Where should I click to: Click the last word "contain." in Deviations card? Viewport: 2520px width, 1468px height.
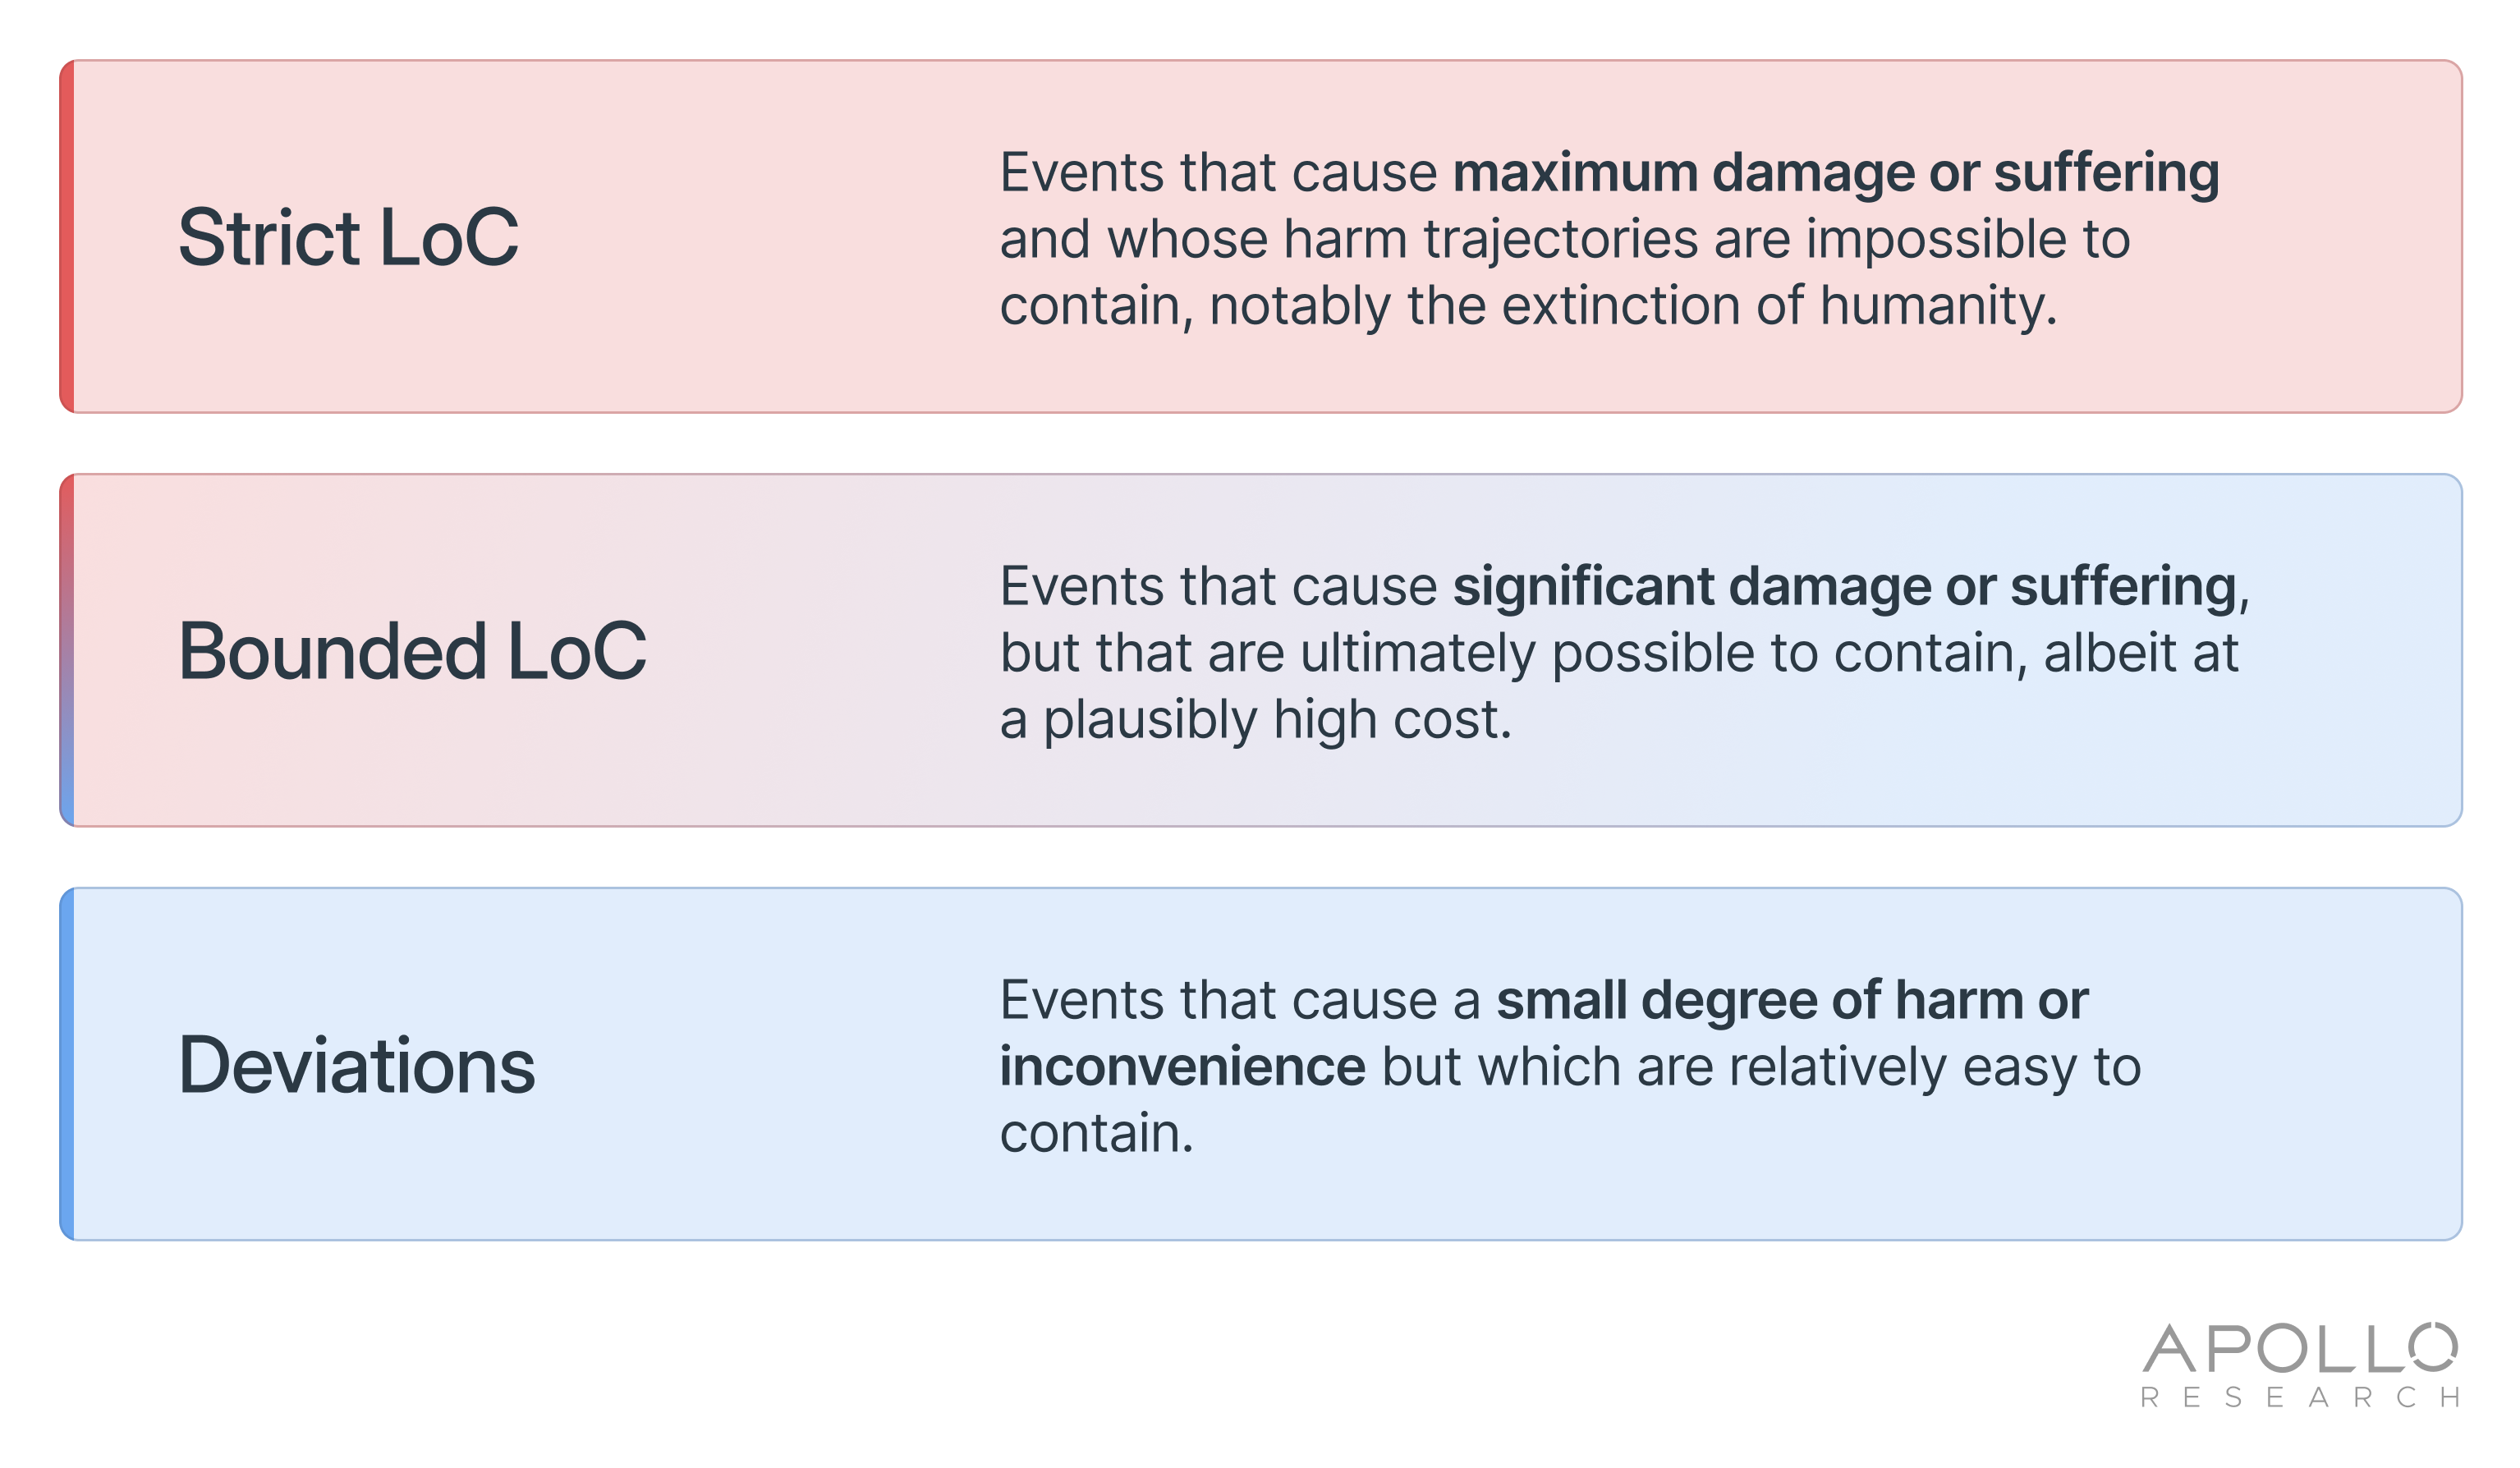pyautogui.click(x=1096, y=1133)
